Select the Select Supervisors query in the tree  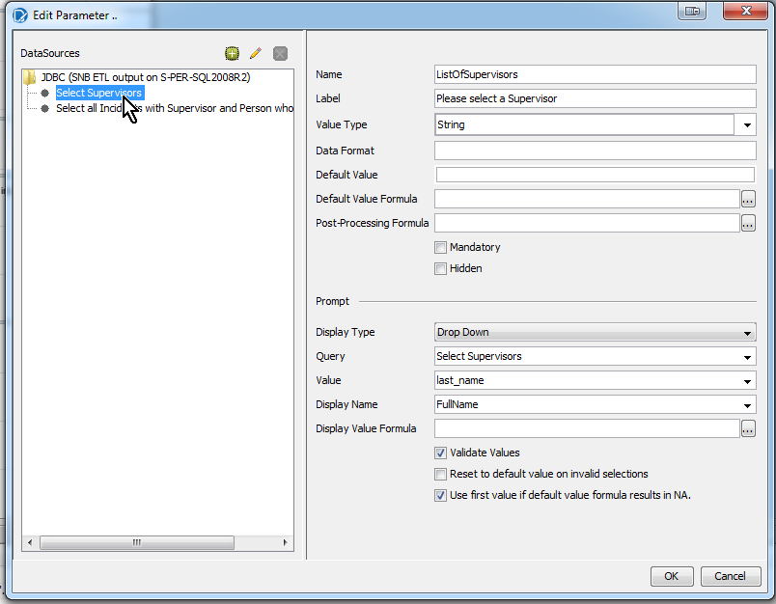point(99,93)
